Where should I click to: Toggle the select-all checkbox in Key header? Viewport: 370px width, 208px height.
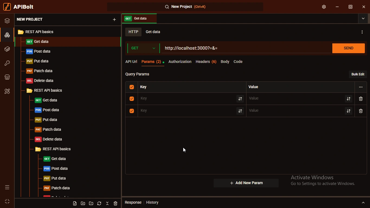coord(132,87)
